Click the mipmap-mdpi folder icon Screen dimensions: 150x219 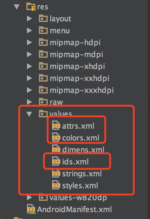[43, 54]
